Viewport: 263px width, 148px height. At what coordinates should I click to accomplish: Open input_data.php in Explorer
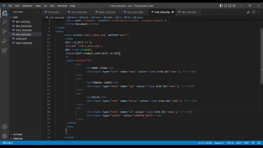pyautogui.click(x=24, y=43)
